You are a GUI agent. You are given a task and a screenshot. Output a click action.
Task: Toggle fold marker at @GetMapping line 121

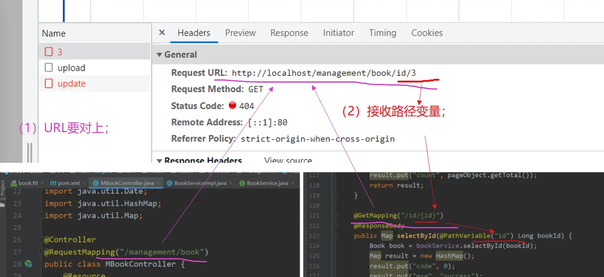(x=336, y=215)
